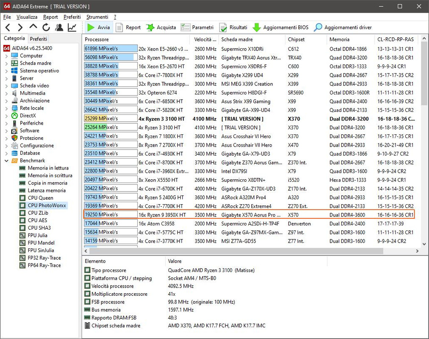Expand the Scheda video node
The image size is (429, 339).
coord(6,86)
